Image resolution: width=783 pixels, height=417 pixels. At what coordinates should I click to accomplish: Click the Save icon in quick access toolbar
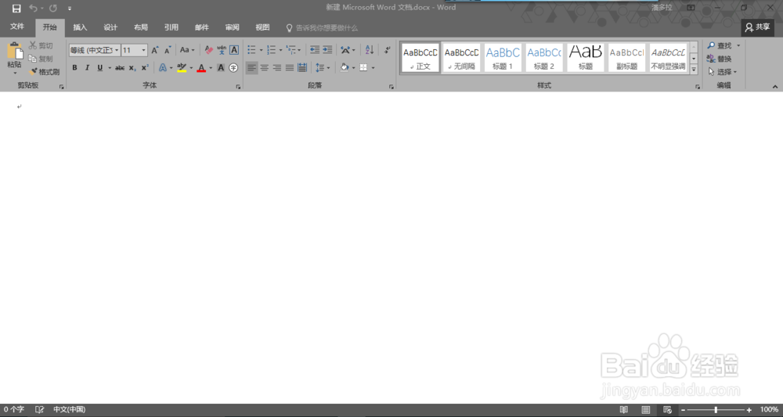coord(16,8)
